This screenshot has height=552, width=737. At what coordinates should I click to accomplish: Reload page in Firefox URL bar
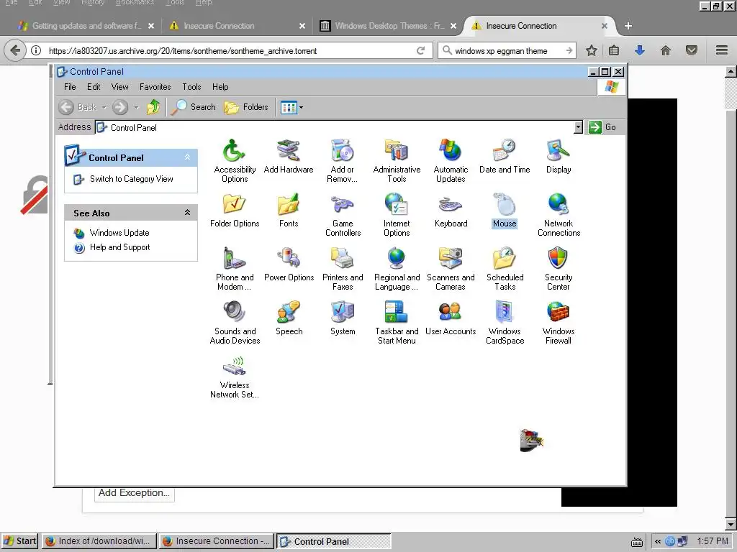pos(420,51)
